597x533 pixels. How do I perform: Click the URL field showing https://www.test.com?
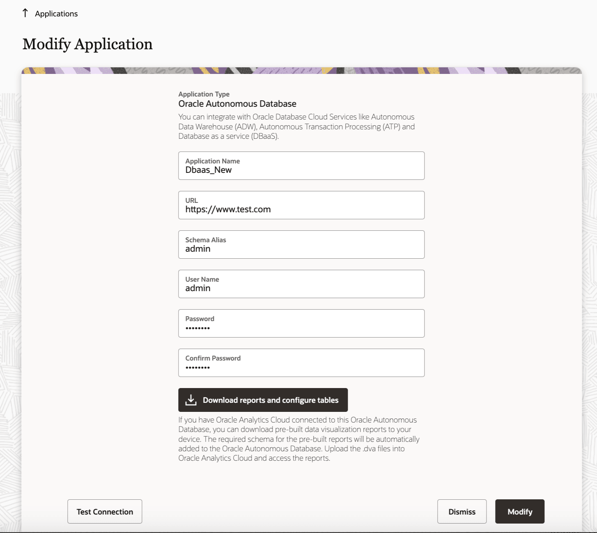click(x=301, y=205)
